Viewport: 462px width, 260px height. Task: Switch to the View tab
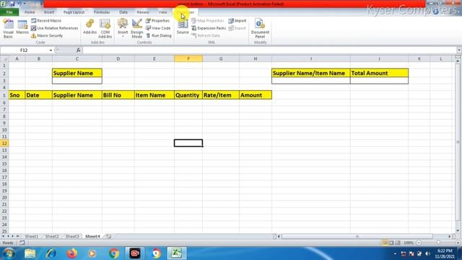click(x=162, y=12)
